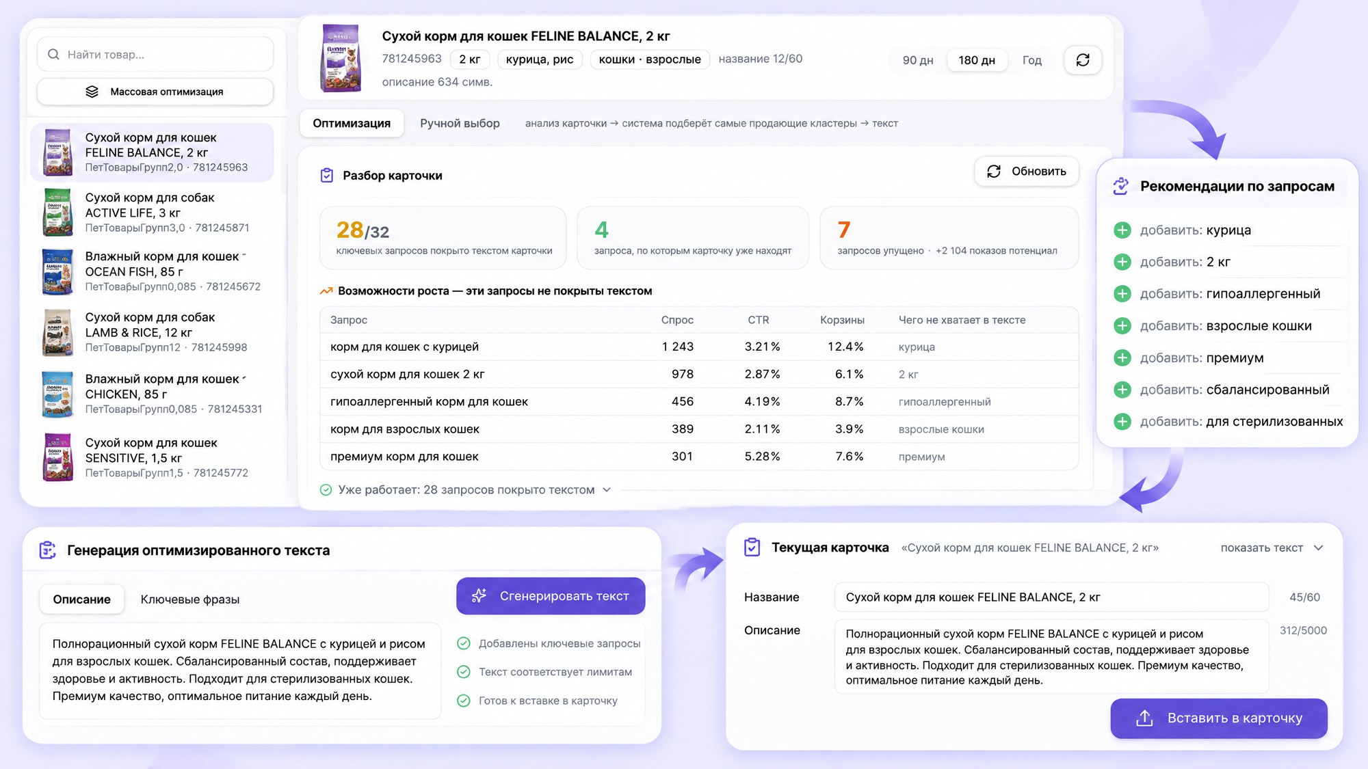Click the row корм для кошек с курицей
Screen dimensions: 1368x769
(x=699, y=347)
